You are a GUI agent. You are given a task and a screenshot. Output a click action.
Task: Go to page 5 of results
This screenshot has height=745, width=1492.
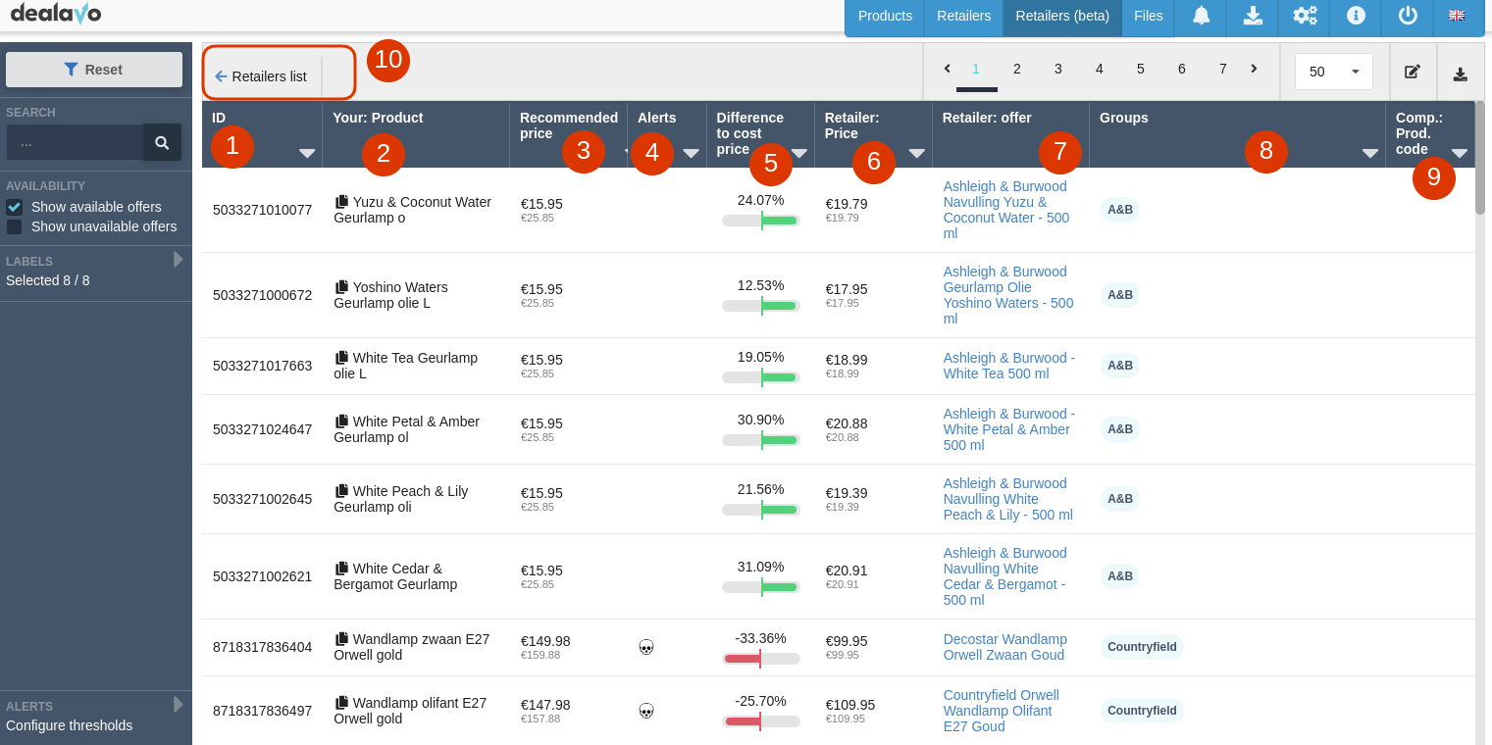pos(1141,69)
